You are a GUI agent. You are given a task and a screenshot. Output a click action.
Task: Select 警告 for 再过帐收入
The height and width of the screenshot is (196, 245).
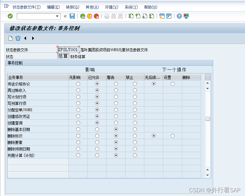pos(116,90)
